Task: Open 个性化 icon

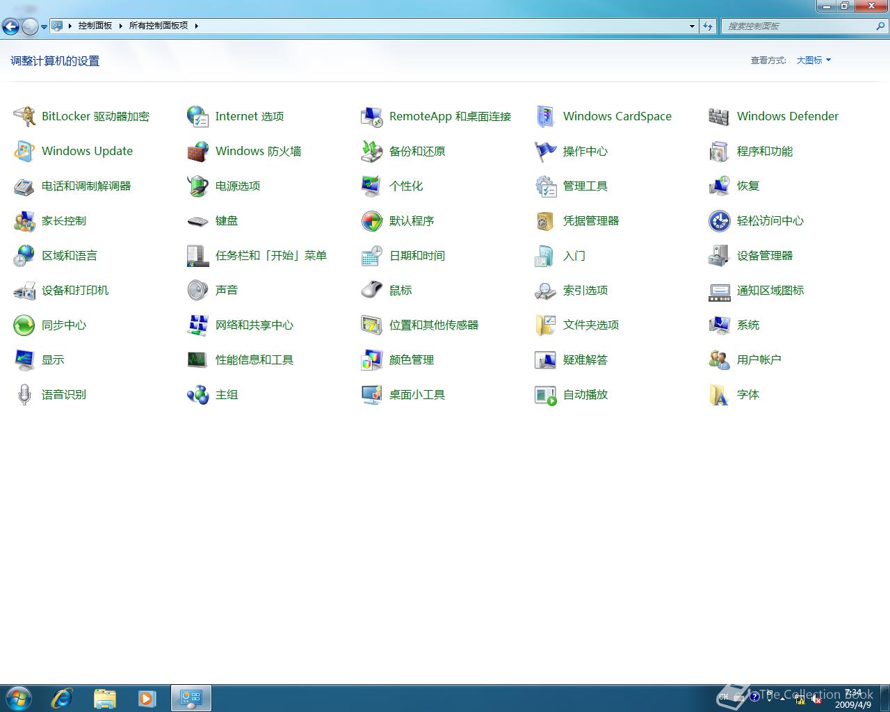Action: [x=372, y=186]
